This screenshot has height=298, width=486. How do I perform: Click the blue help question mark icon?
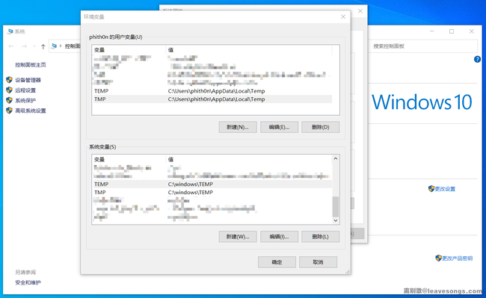pos(477,59)
